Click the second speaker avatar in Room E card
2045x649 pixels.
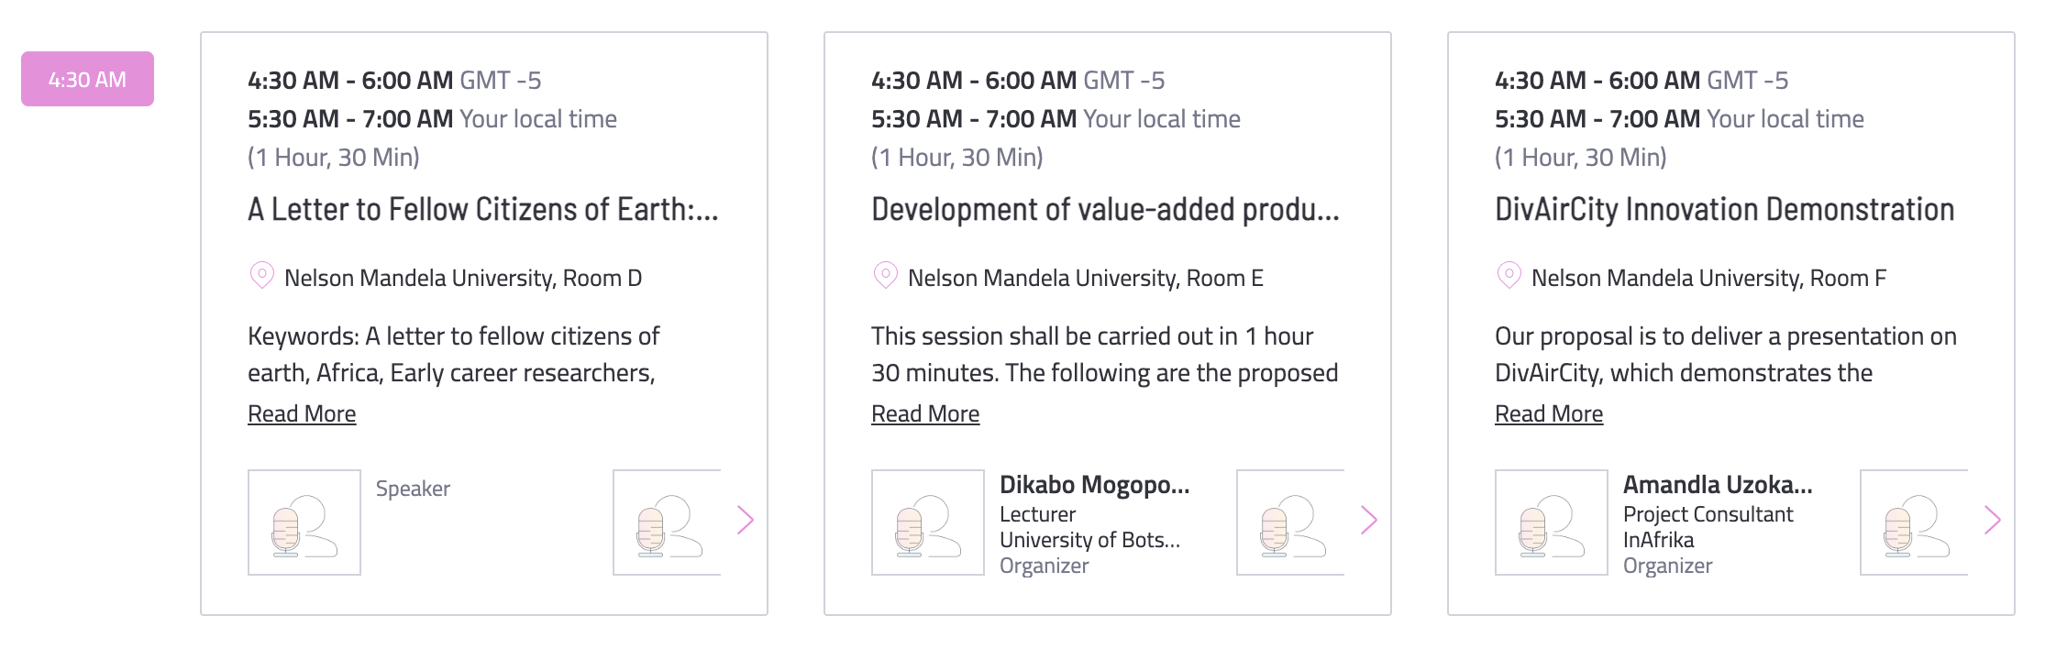tap(1291, 522)
